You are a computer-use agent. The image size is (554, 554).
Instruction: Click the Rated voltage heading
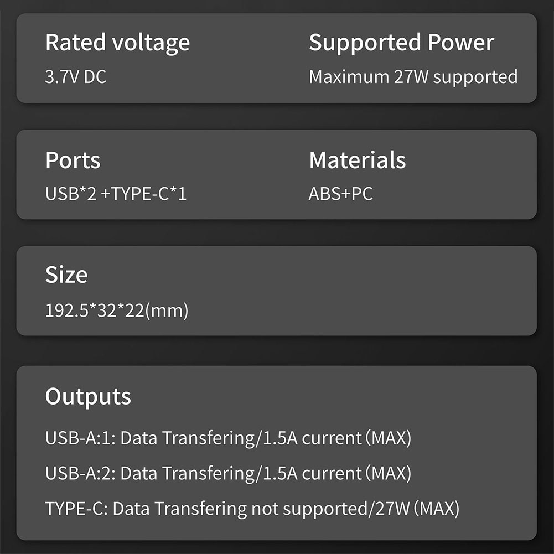[x=118, y=43]
